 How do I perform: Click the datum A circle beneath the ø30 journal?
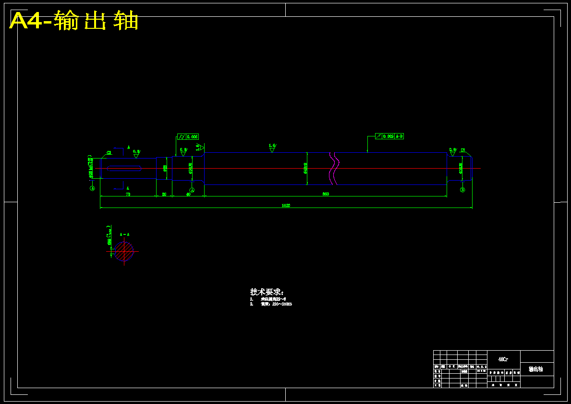[192, 190]
